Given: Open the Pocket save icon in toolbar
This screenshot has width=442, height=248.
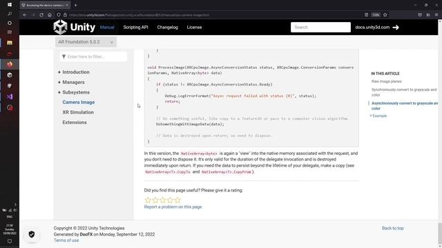Looking at the screenshot, I should point(420,15).
